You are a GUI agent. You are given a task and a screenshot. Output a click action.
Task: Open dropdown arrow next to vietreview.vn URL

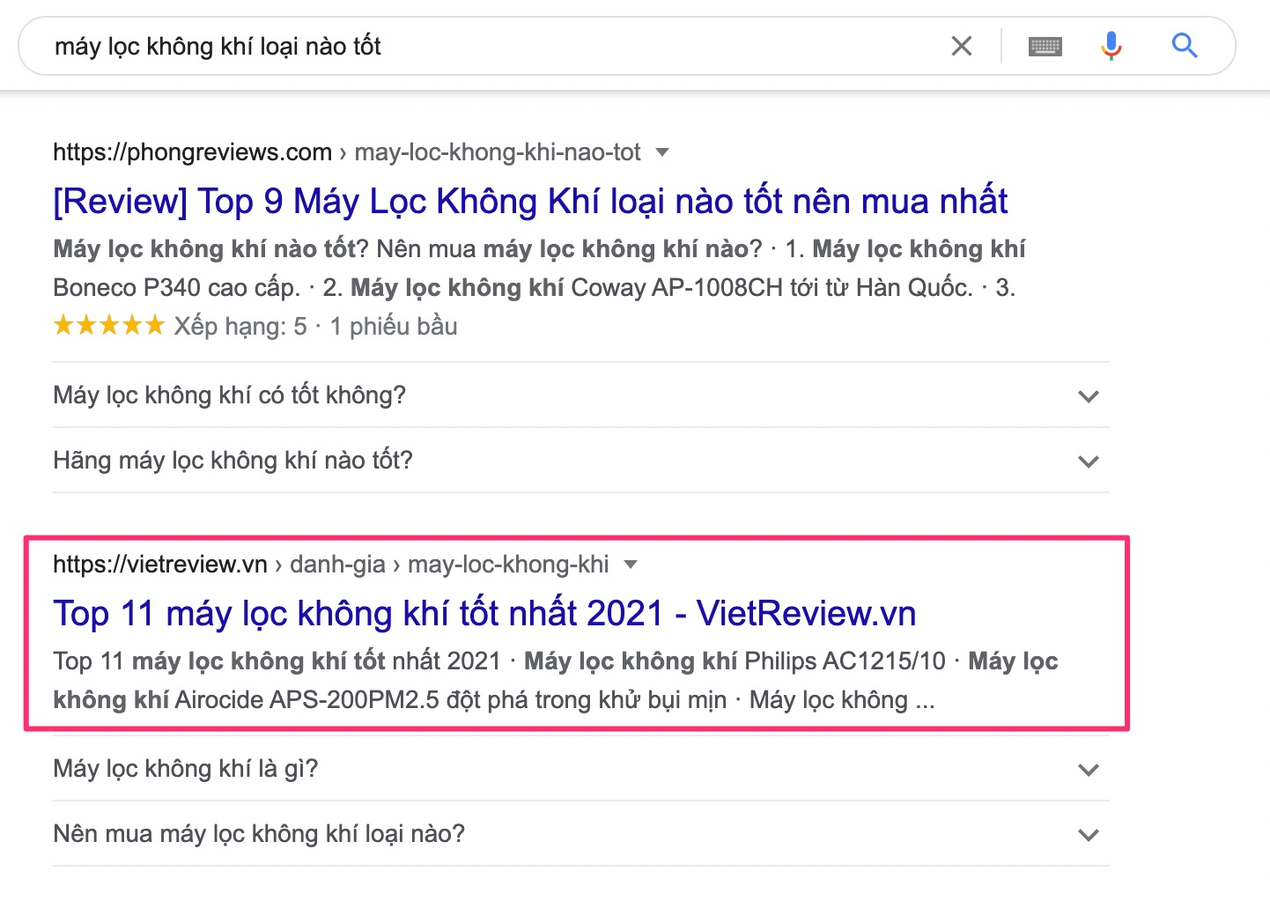pyautogui.click(x=631, y=565)
